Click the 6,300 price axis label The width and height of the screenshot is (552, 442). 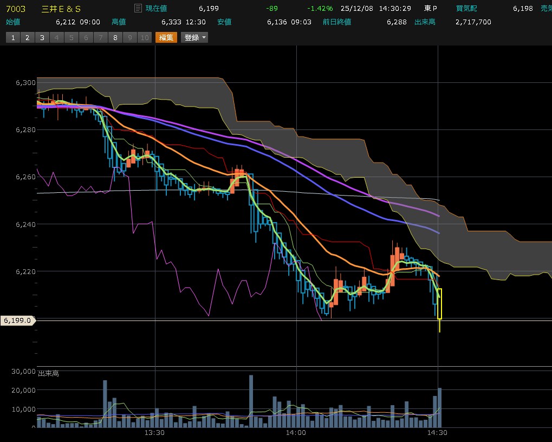coord(25,83)
